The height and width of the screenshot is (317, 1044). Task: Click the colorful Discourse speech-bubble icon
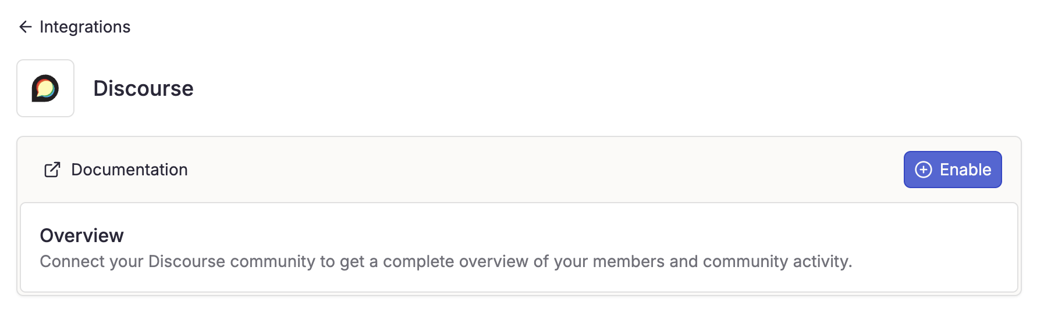45,88
